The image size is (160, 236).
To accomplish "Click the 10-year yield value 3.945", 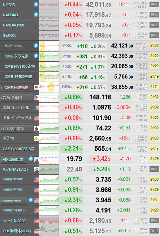I will tap(104, 200).
